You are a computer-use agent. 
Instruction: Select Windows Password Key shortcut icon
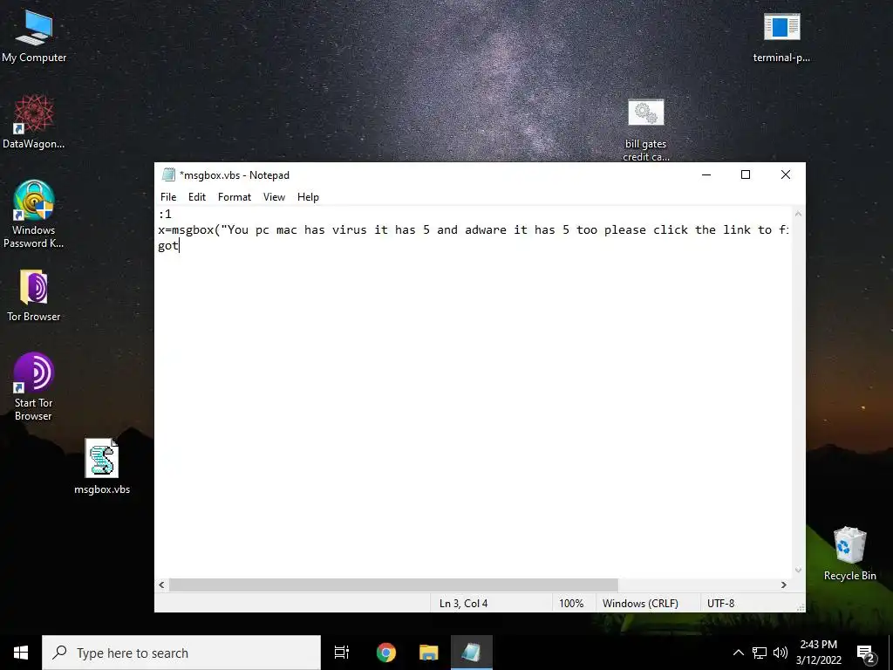(34, 215)
